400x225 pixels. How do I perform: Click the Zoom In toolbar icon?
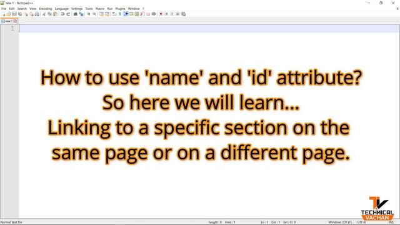point(89,14)
